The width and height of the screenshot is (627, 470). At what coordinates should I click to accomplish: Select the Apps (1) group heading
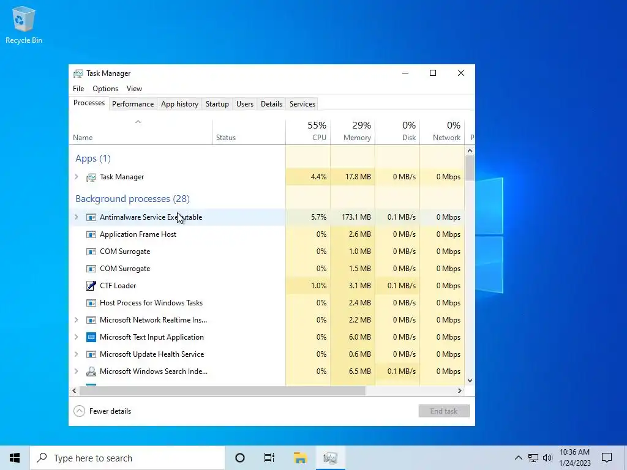tap(93, 159)
